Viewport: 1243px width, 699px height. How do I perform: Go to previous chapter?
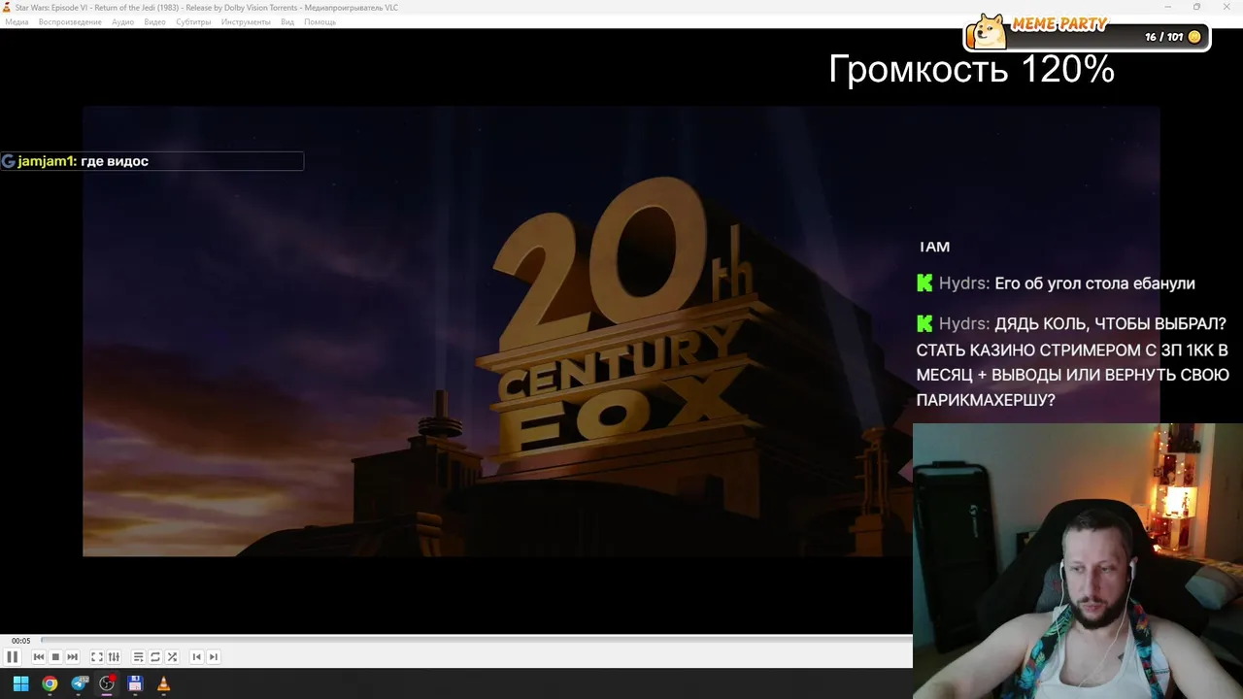tap(196, 657)
